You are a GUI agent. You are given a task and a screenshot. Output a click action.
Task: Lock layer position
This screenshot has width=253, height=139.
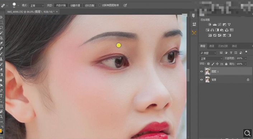click(x=217, y=64)
